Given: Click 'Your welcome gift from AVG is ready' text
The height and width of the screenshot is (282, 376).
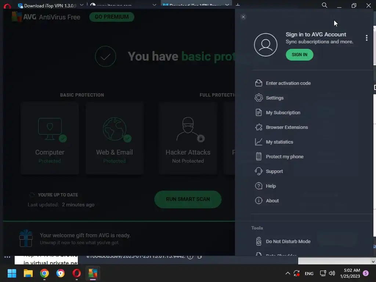Looking at the screenshot, I should [85, 235].
